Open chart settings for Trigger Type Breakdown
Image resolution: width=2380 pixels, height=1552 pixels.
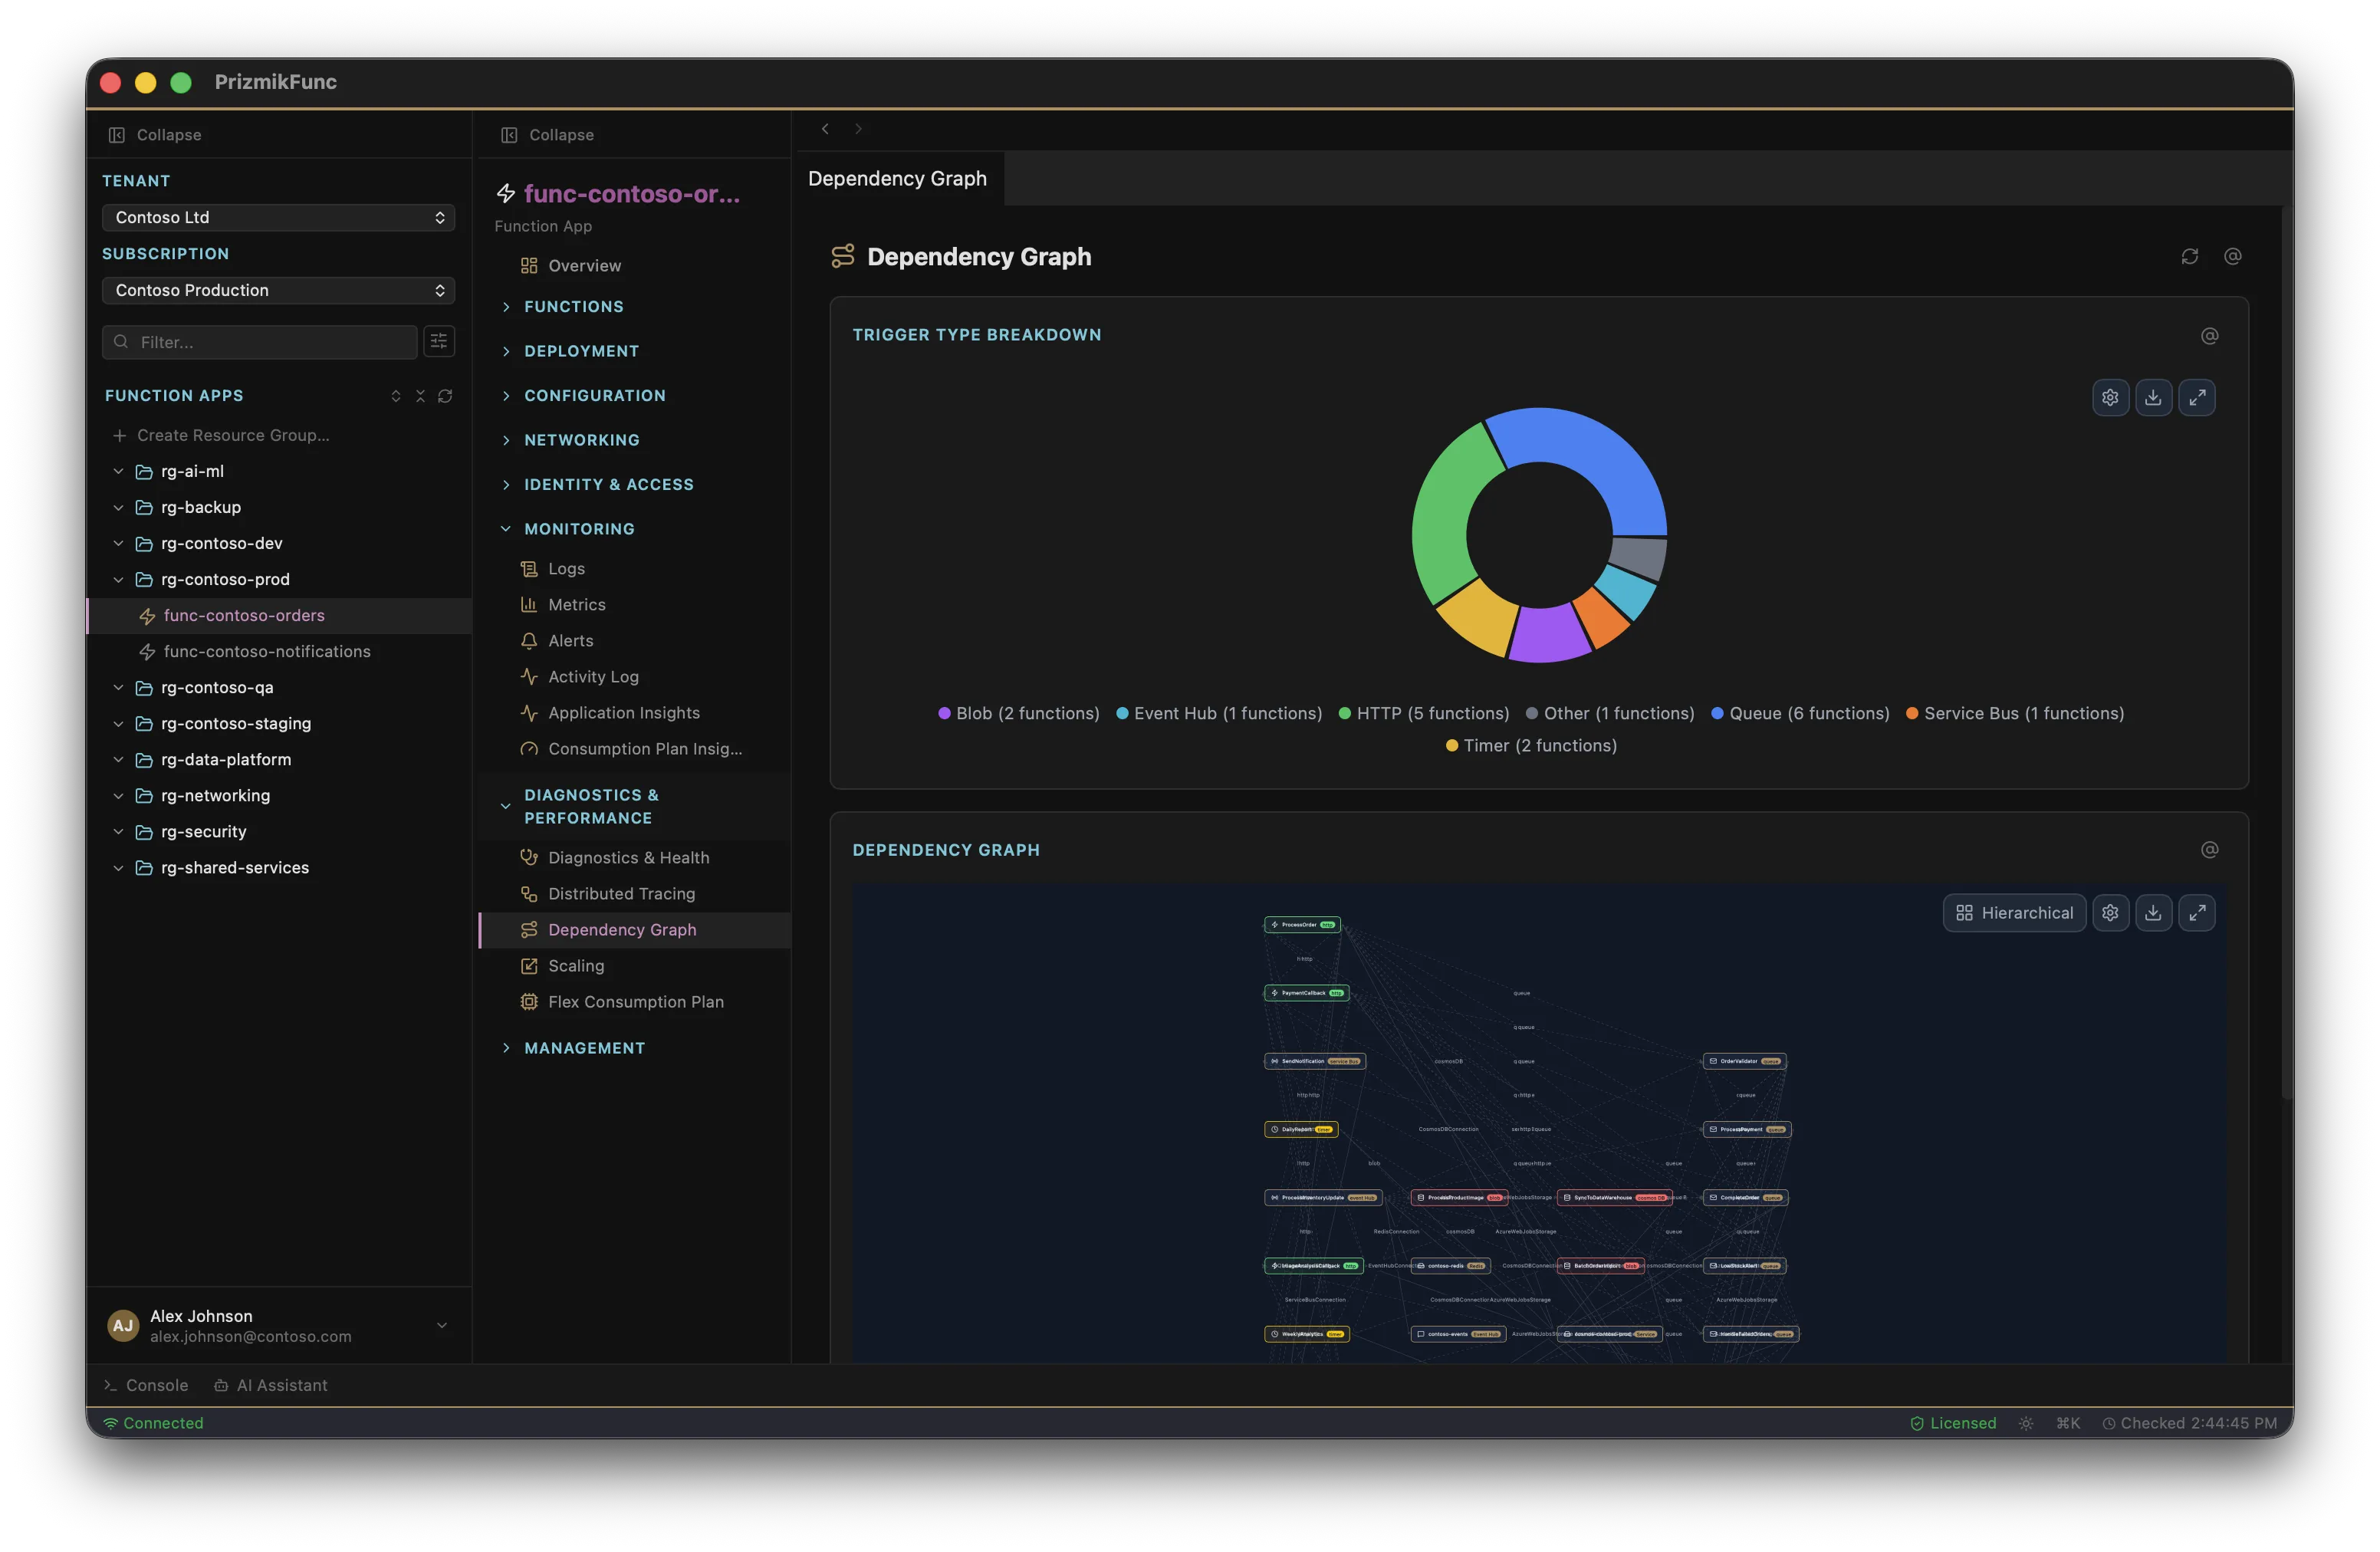point(2111,397)
